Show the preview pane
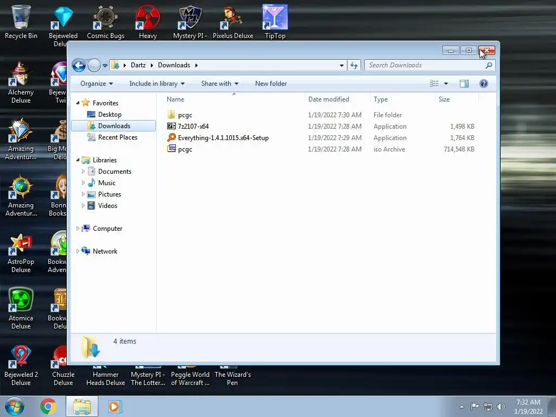Screen dimensions: 556x417 pos(464,84)
